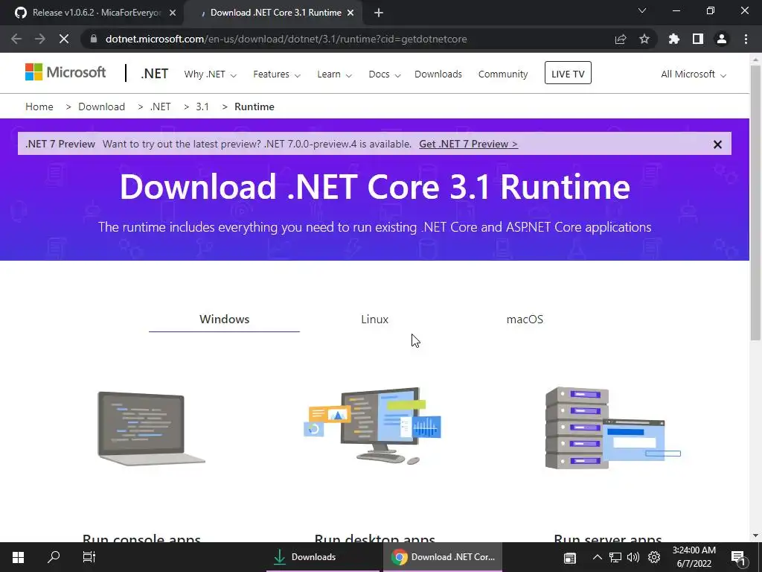Click the laptop console apps illustration
Screen dimensions: 762x572
(151, 428)
